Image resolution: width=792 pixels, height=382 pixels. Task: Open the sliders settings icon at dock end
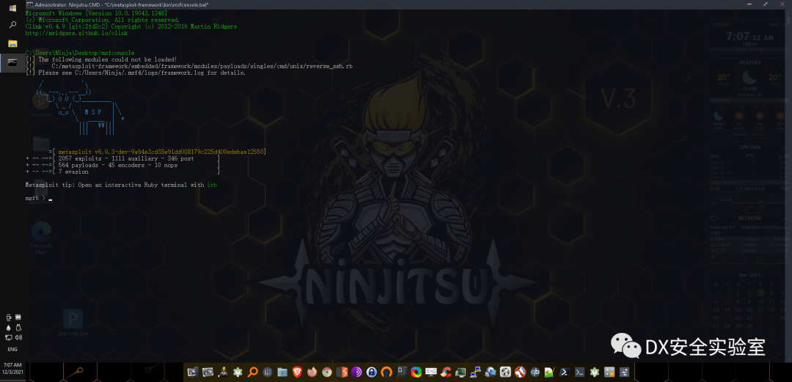pos(624,372)
